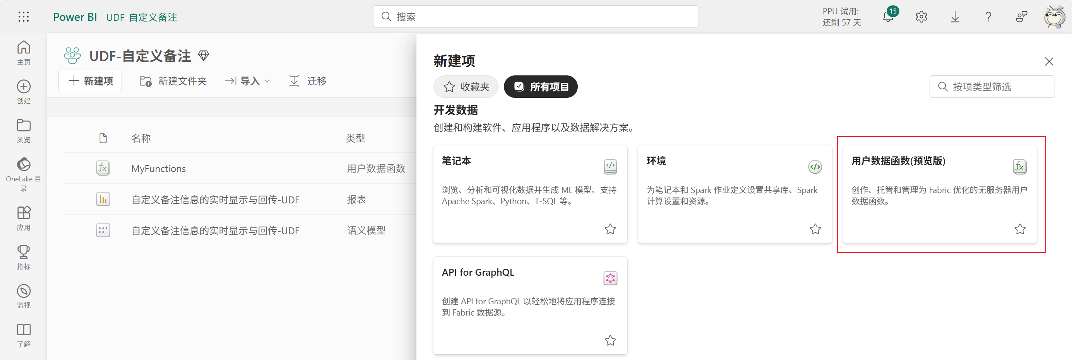The width and height of the screenshot is (1072, 360).
Task: Open the user account avatar
Action: pos(1055,17)
